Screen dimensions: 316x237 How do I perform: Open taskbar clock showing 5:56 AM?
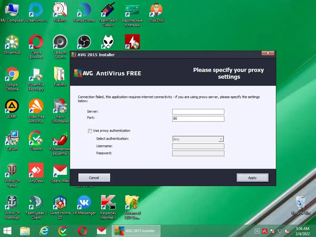[x=302, y=231]
